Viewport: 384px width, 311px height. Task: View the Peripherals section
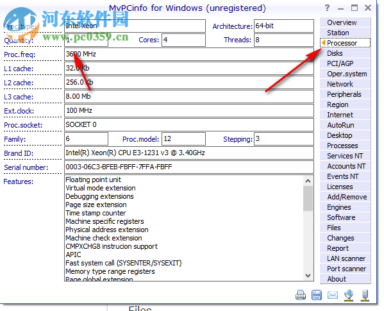point(345,94)
